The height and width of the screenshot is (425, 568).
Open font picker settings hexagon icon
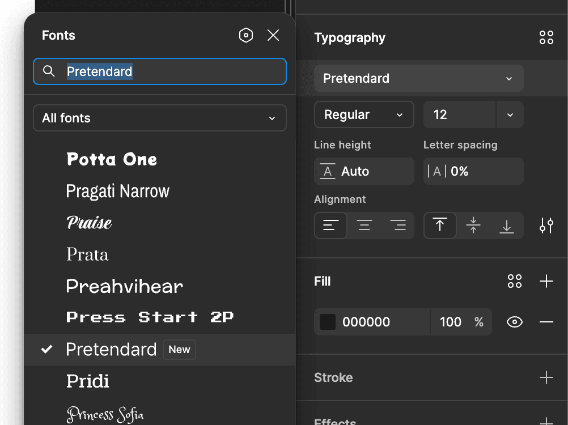[x=245, y=35]
